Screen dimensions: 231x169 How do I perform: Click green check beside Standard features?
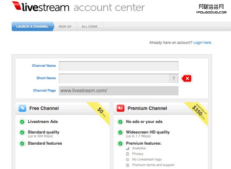(x=22, y=143)
